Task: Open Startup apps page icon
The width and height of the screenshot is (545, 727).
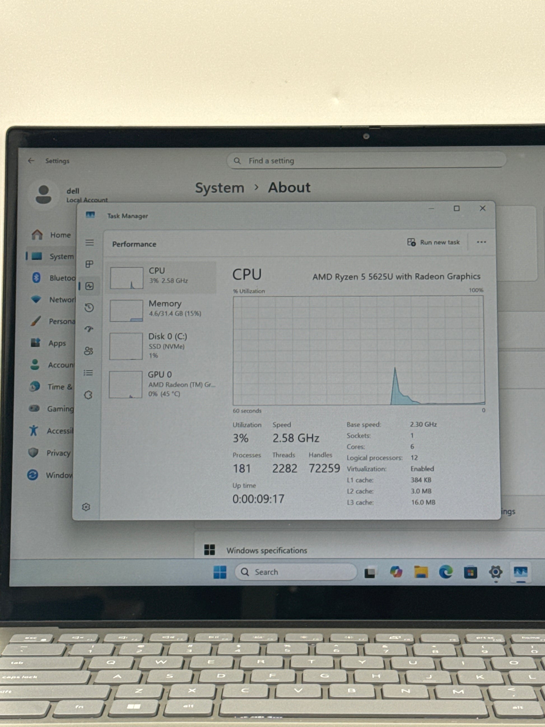Action: (x=89, y=329)
